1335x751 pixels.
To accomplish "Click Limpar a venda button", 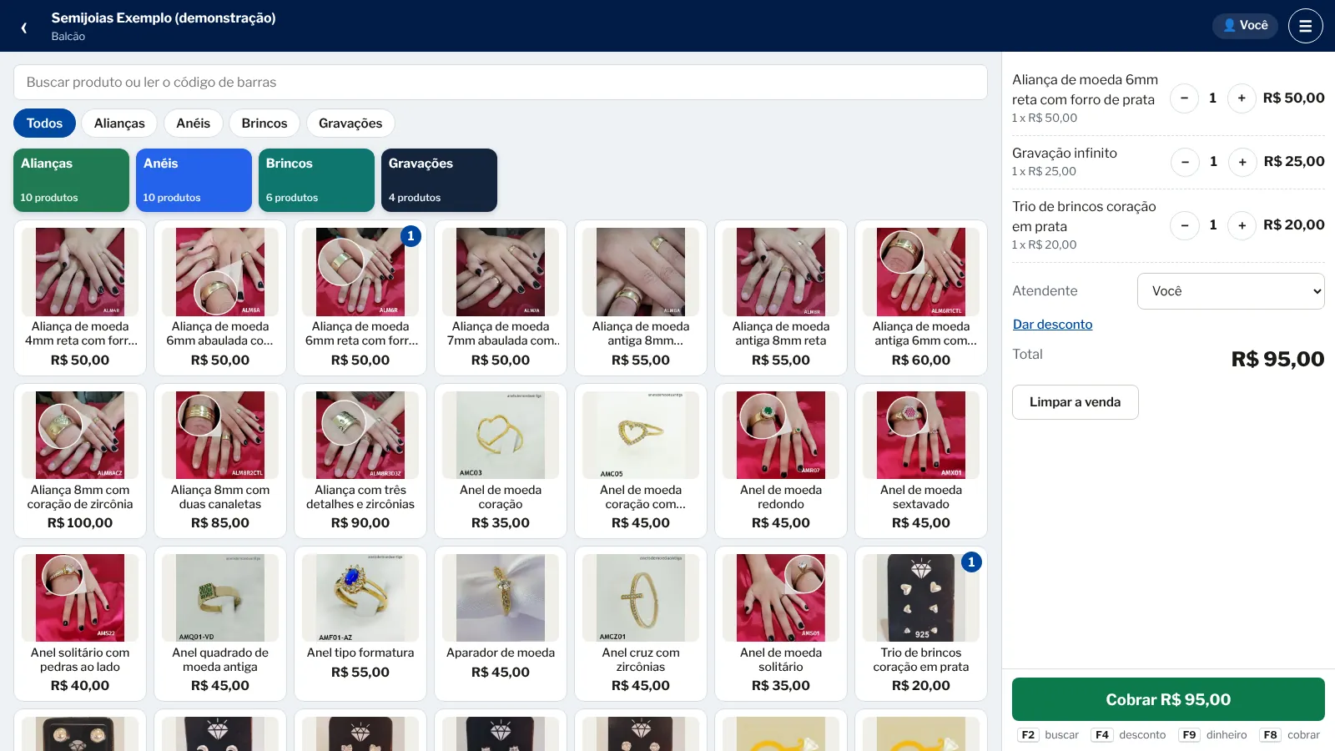I will click(x=1075, y=402).
